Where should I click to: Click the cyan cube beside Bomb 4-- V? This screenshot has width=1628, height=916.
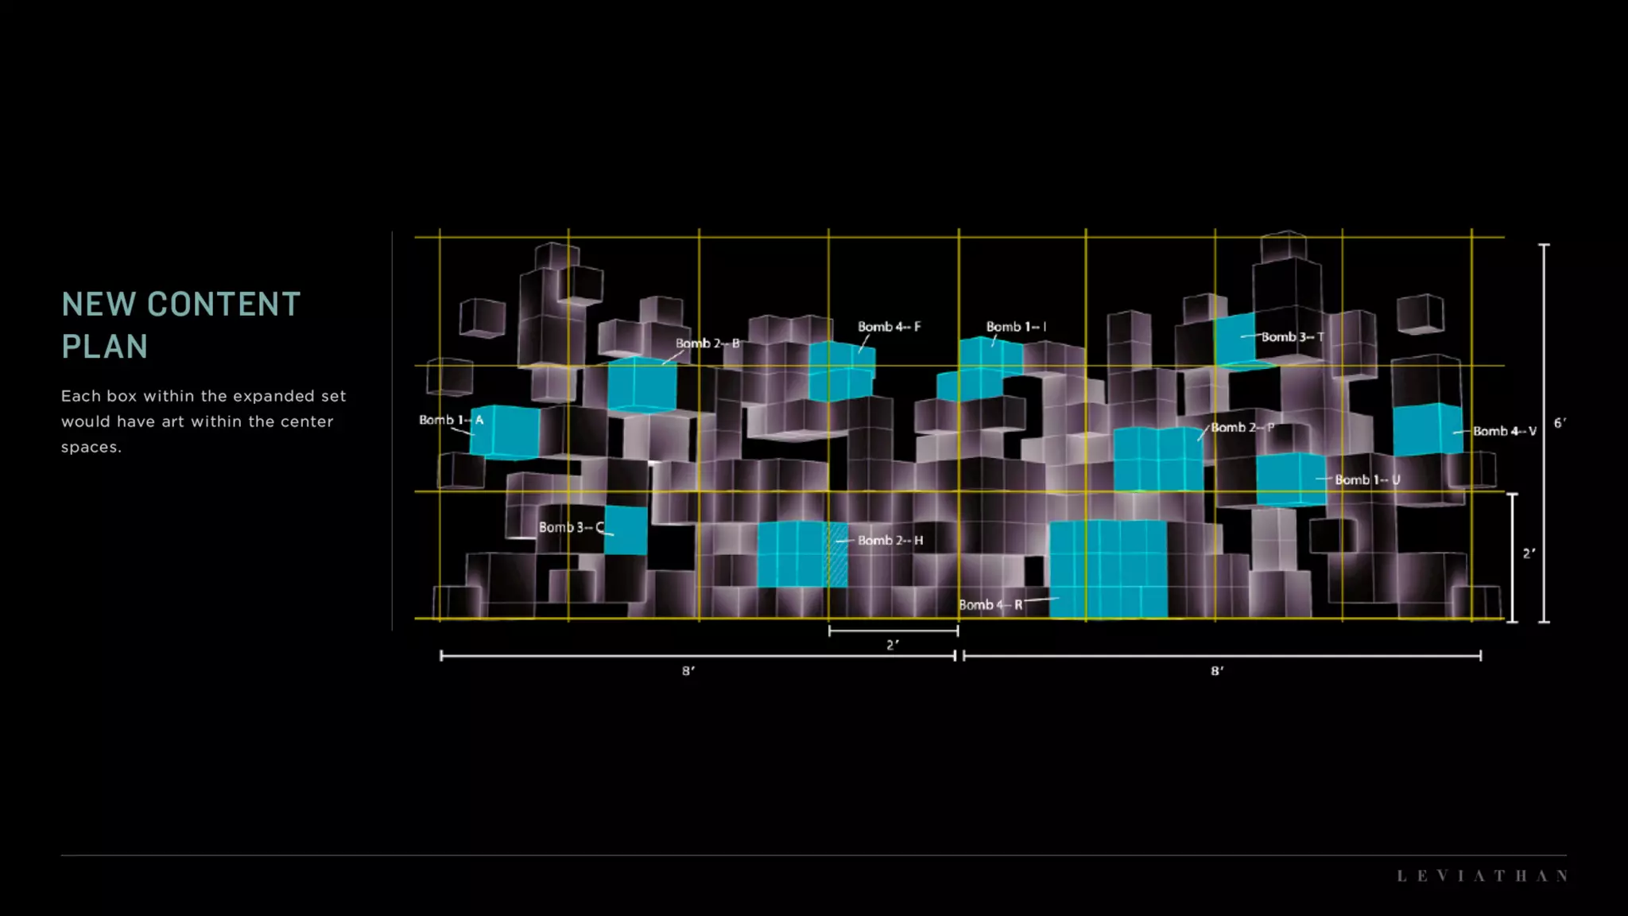pos(1427,429)
